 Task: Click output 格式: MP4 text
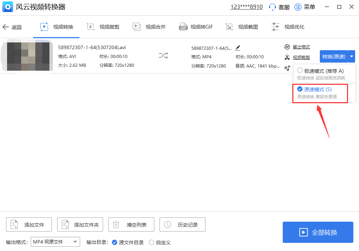pyautogui.click(x=202, y=57)
